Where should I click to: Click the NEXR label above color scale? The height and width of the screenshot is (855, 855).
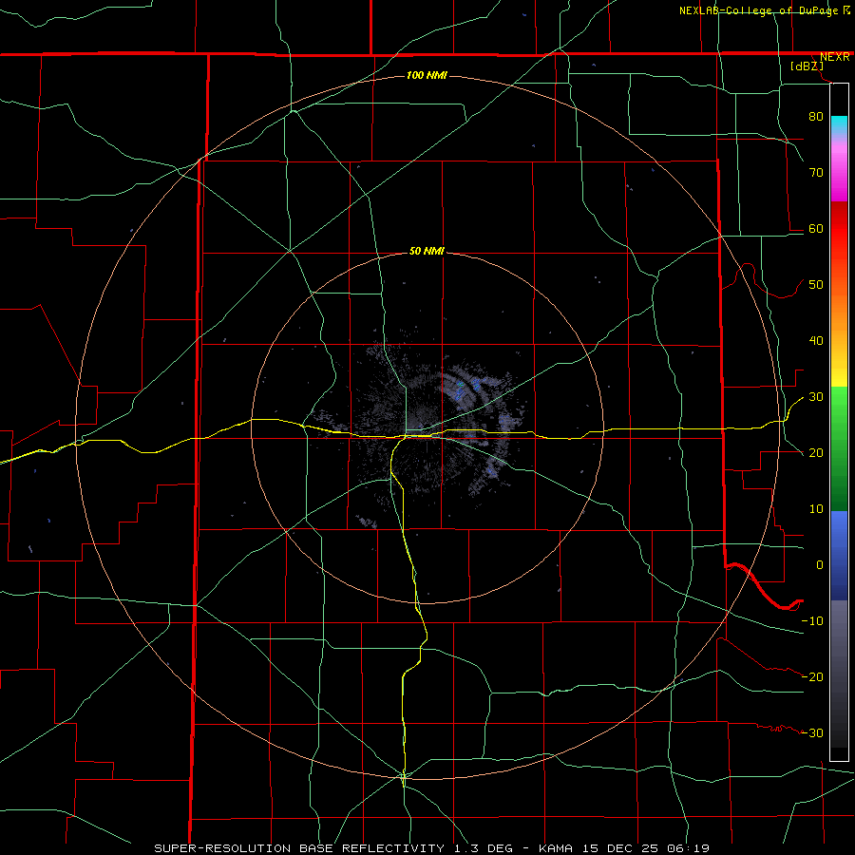pos(834,57)
